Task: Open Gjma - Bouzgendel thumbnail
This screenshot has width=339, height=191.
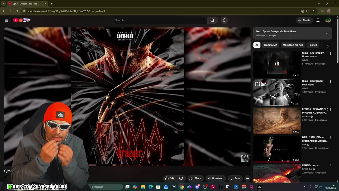Action: 277,92
